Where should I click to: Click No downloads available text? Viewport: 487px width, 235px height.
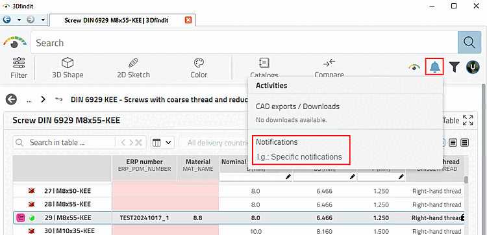pyautogui.click(x=292, y=120)
